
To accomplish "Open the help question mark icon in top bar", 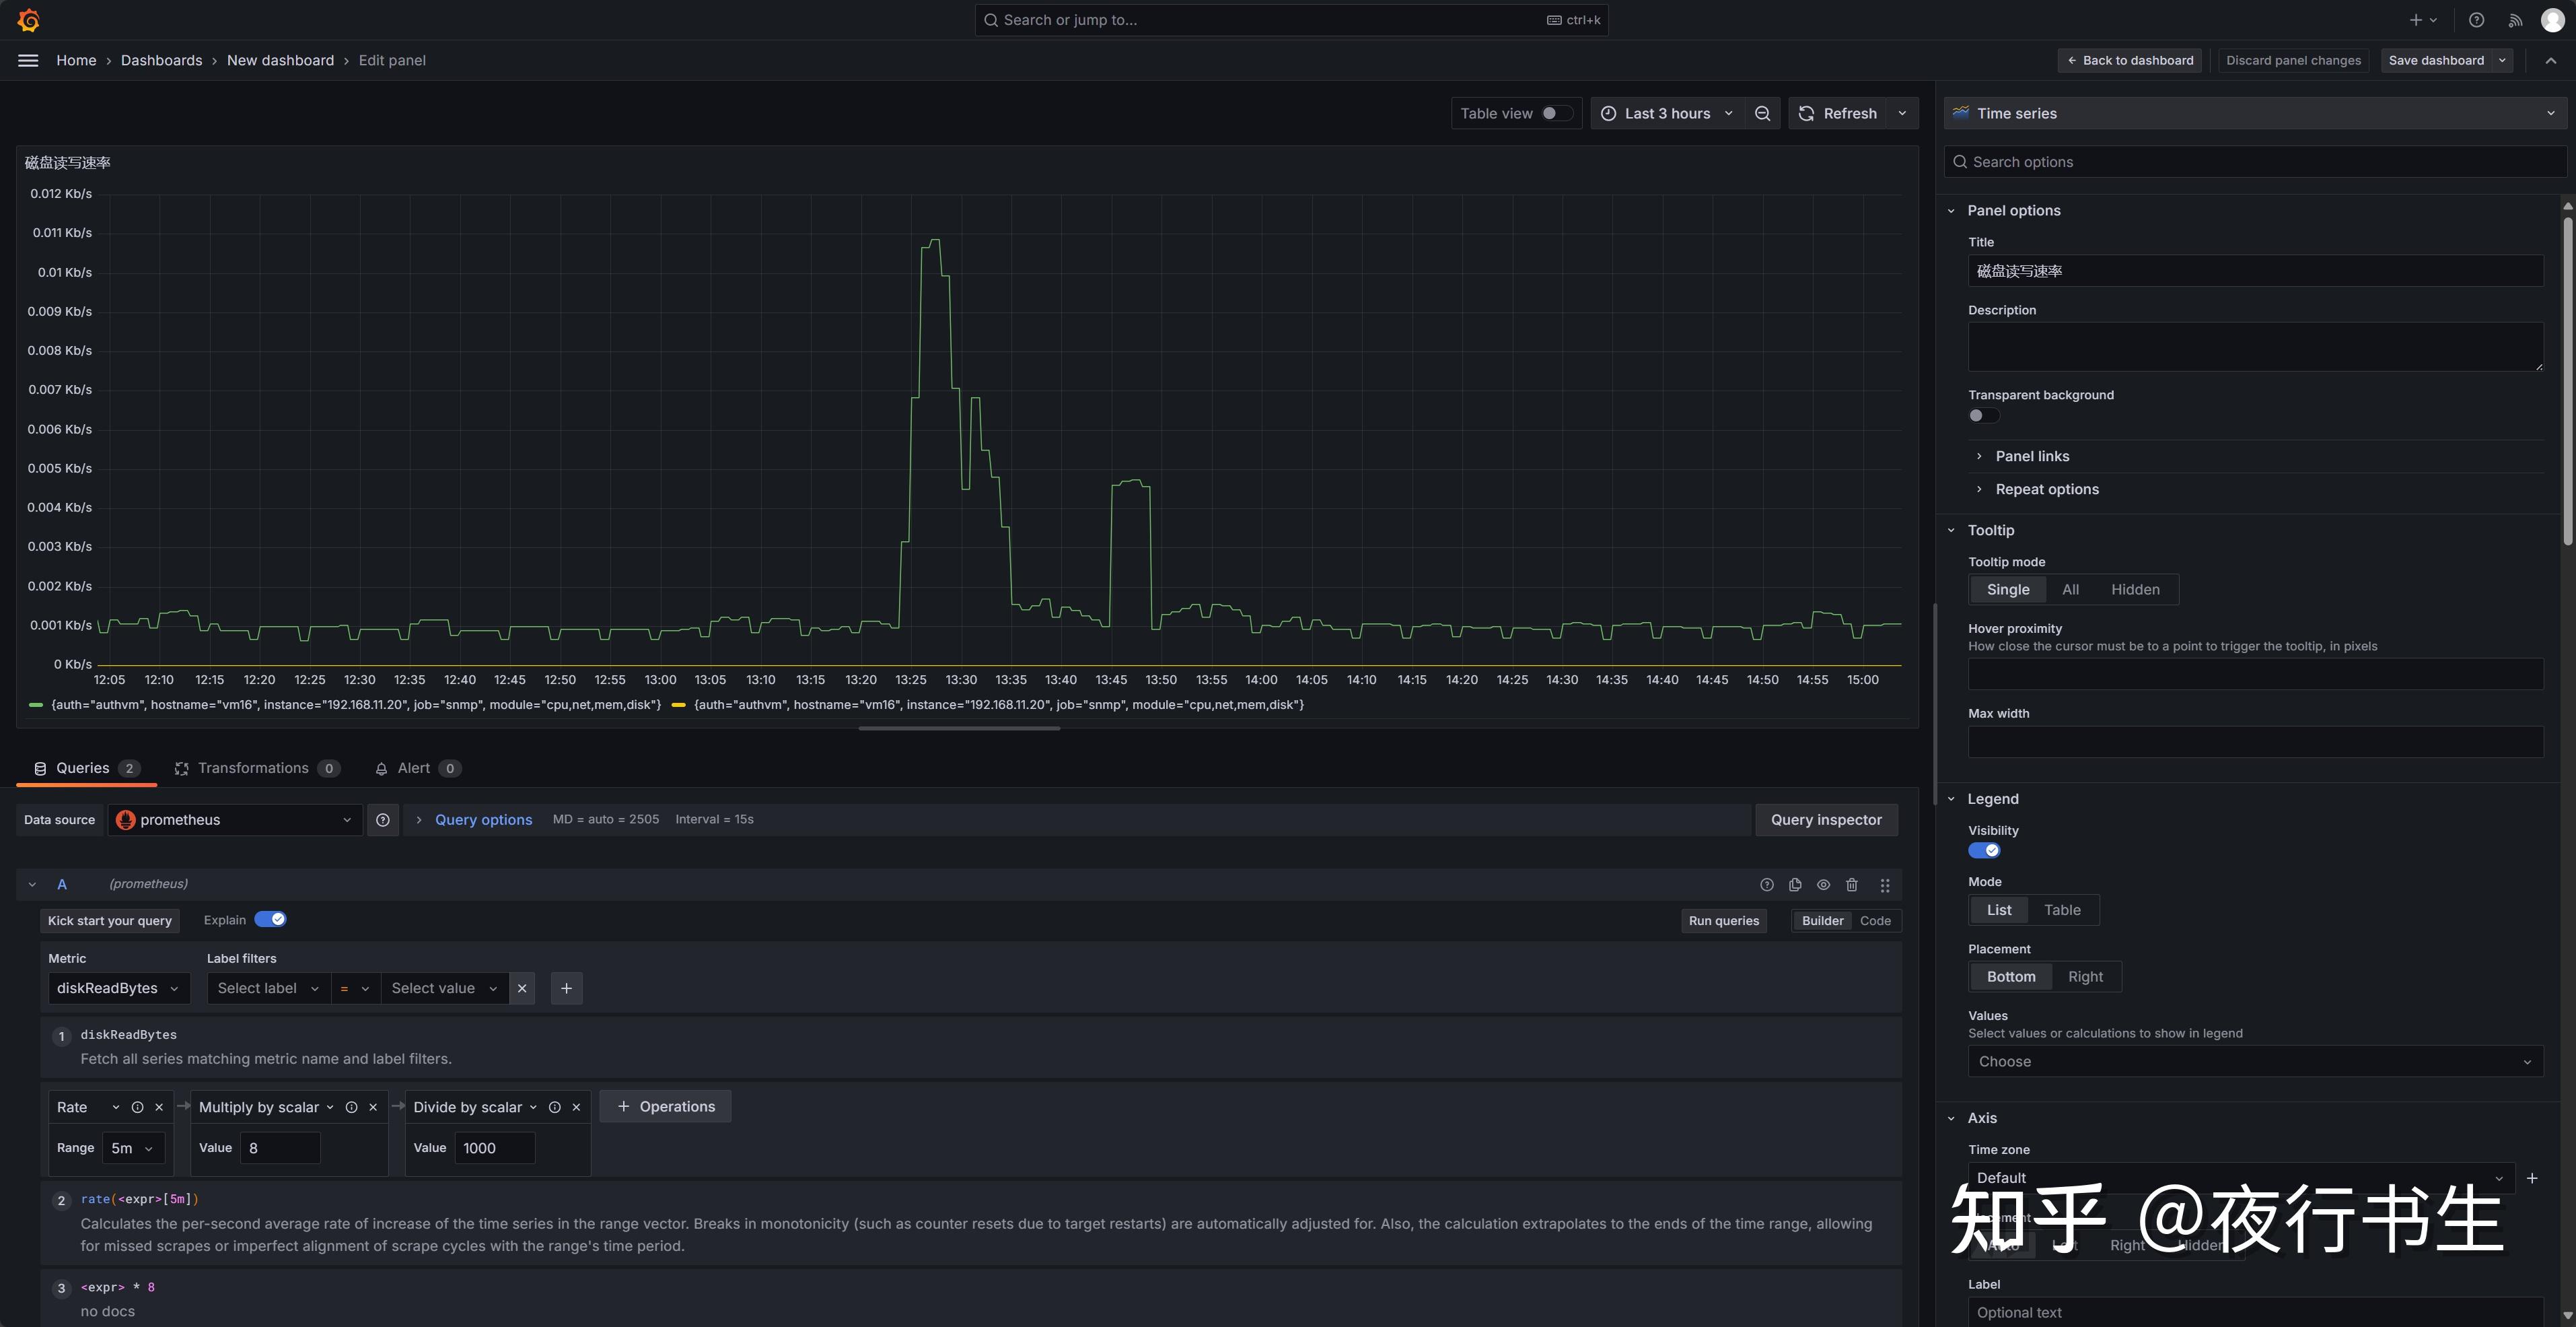I will tap(2476, 20).
